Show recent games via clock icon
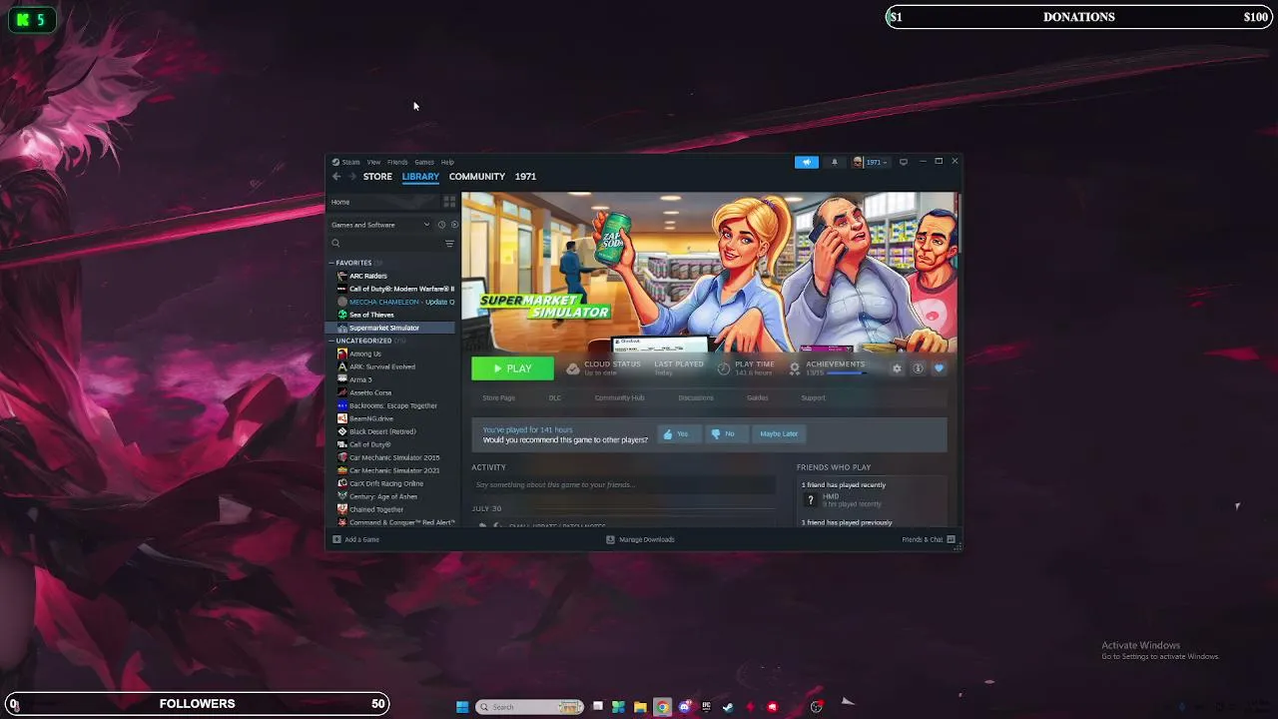 [441, 225]
